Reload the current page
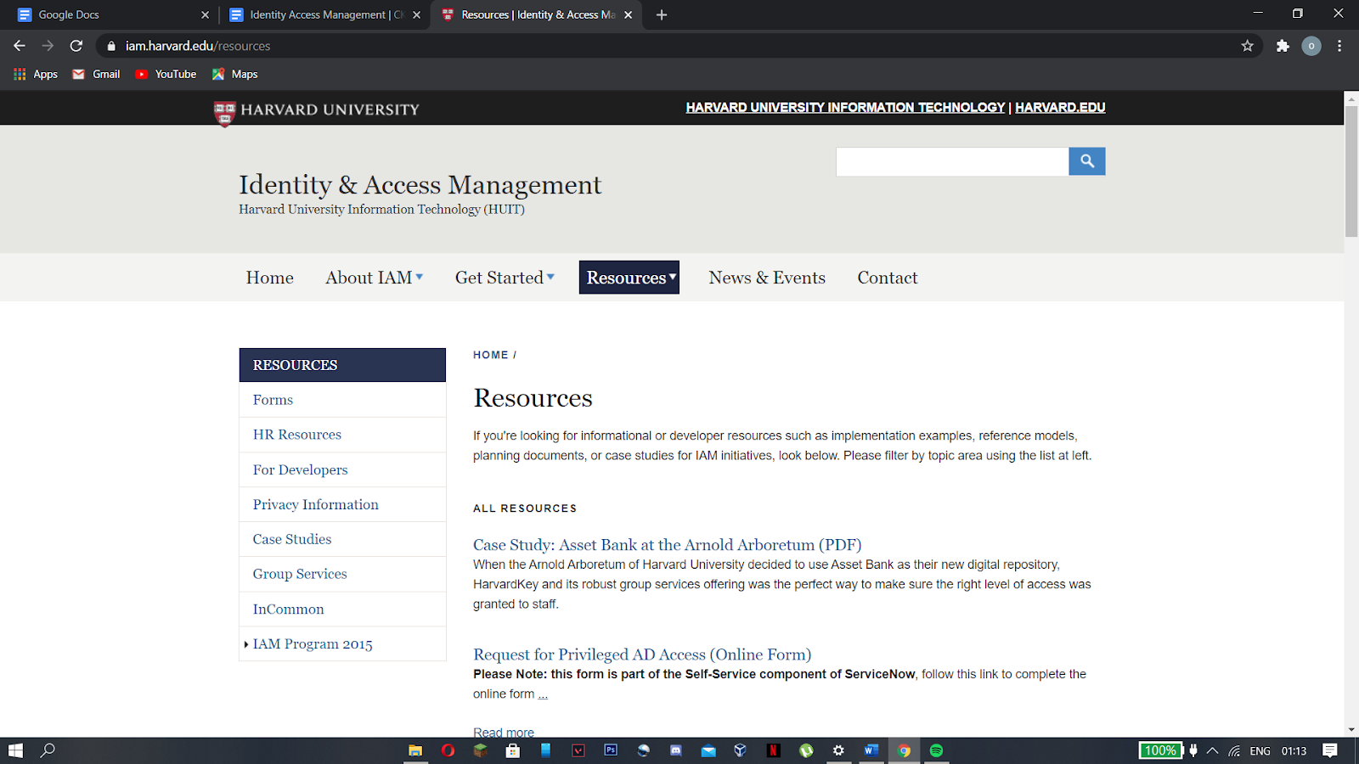The height and width of the screenshot is (764, 1359). point(76,46)
